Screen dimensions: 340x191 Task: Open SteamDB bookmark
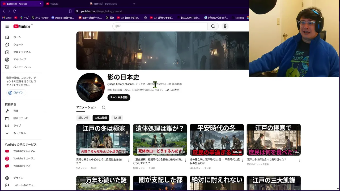(x=237, y=18)
